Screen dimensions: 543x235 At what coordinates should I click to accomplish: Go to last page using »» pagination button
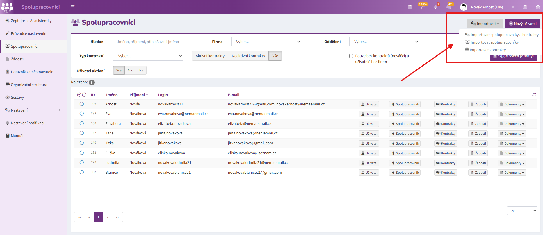[x=117, y=217]
